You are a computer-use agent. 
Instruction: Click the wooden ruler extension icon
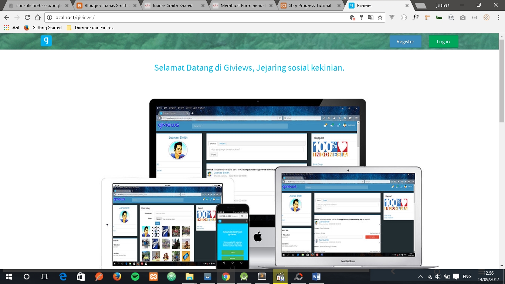coord(427,17)
